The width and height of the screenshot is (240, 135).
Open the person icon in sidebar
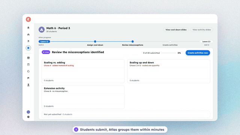28,85
